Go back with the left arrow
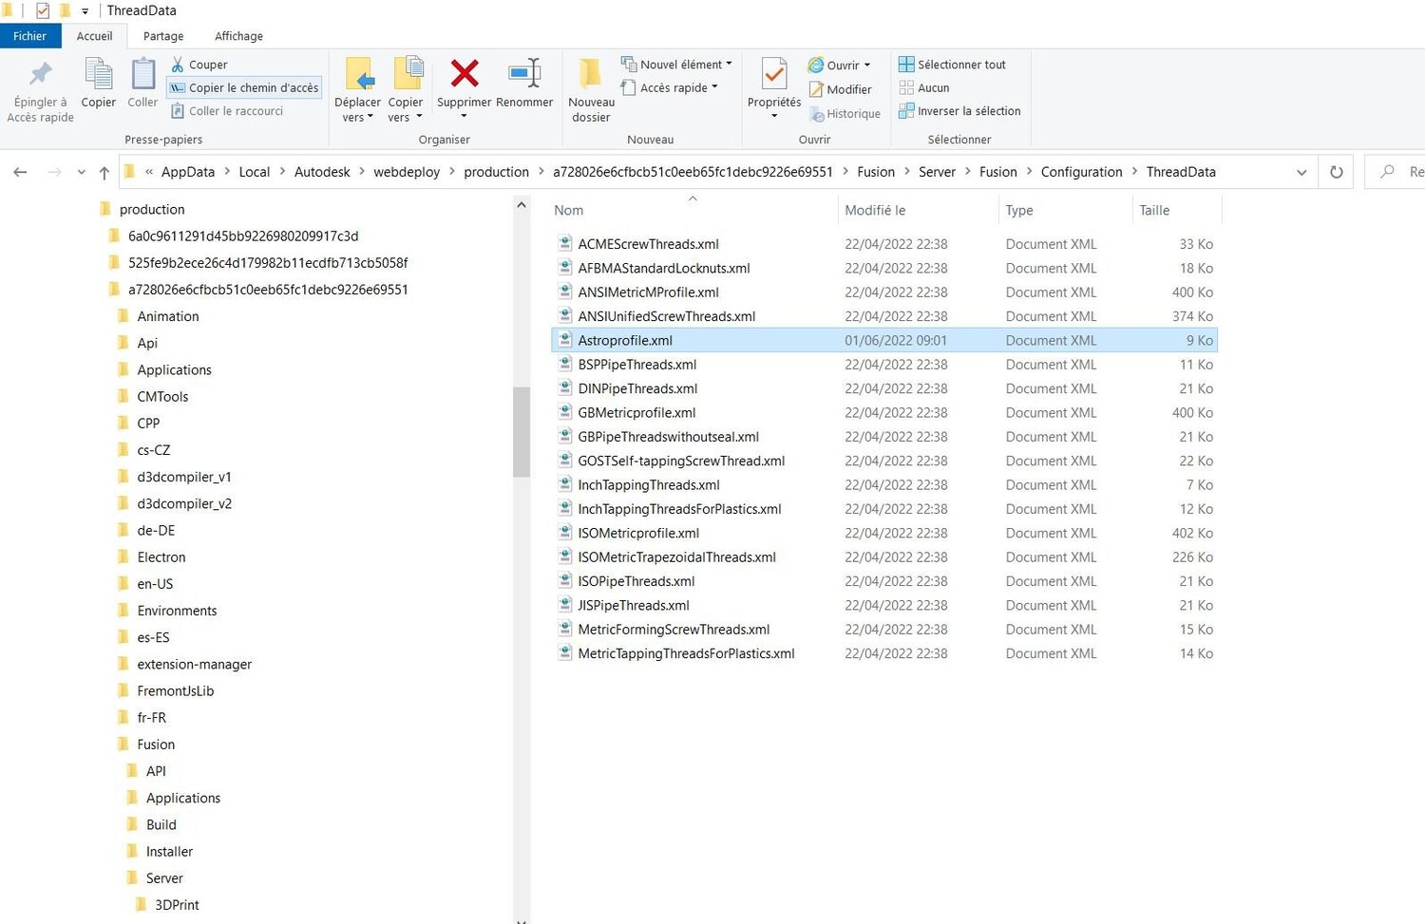The height and width of the screenshot is (924, 1425). (20, 172)
